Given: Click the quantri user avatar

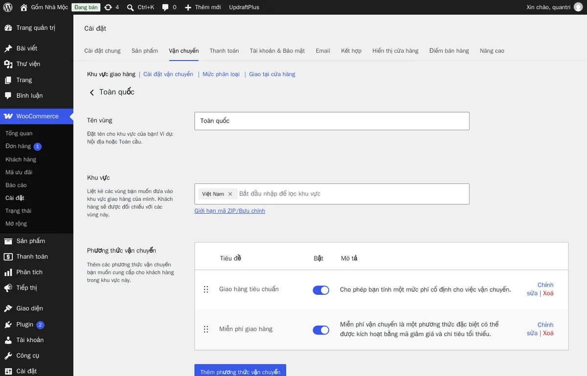Looking at the screenshot, I should coord(578,7).
